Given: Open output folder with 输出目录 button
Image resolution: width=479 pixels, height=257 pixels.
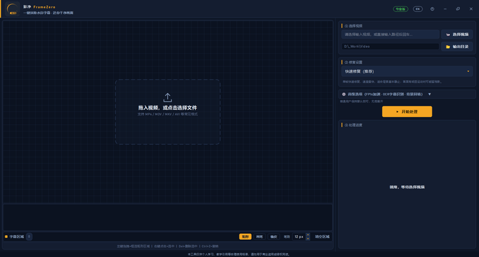Looking at the screenshot, I should [x=457, y=46].
